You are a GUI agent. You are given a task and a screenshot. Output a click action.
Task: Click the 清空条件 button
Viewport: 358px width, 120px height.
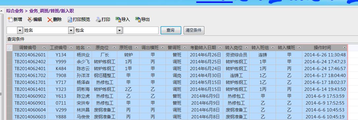194,30
